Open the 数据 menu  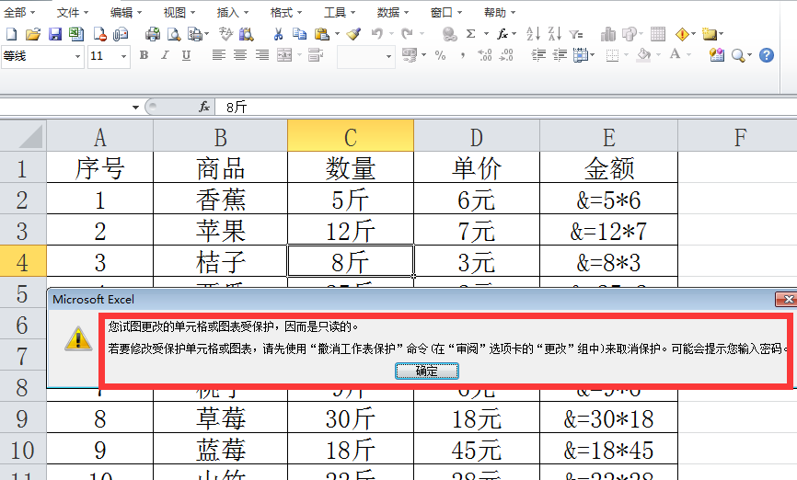[x=392, y=12]
